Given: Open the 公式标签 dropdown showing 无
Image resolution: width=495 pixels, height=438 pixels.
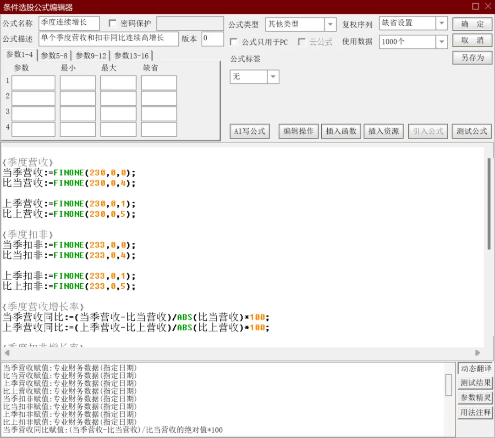Looking at the screenshot, I should (x=273, y=77).
